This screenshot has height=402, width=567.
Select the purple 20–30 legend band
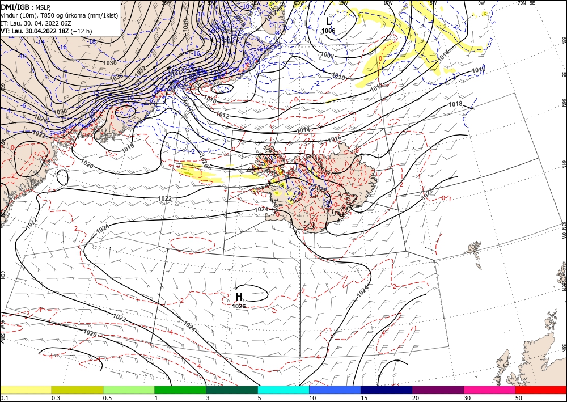coord(438,390)
